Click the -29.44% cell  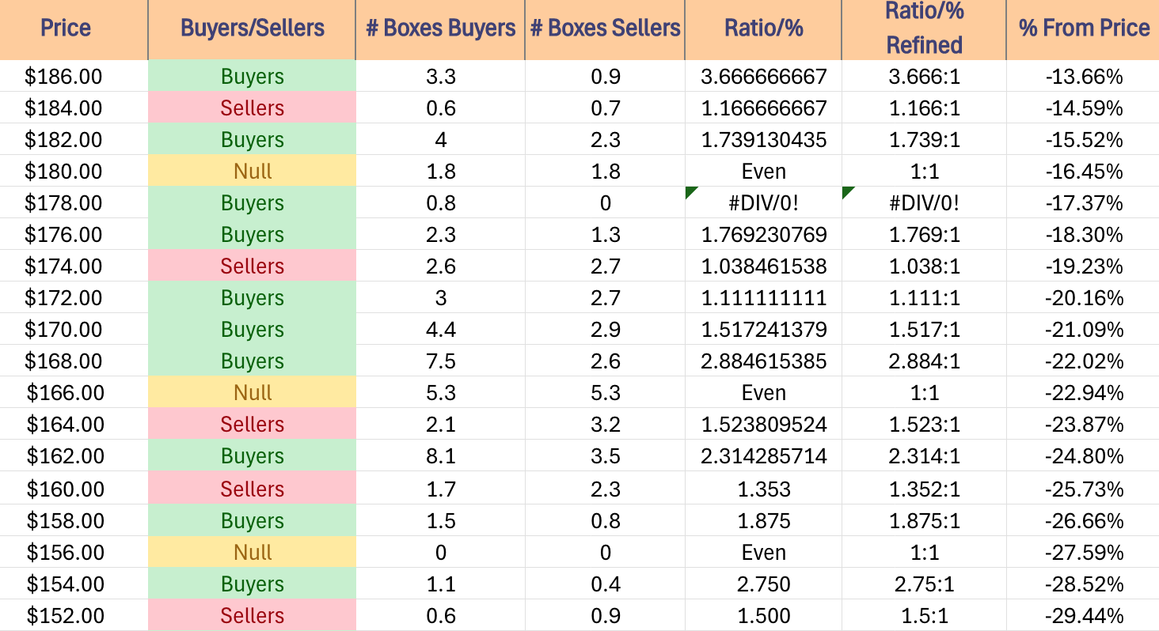1083,616
